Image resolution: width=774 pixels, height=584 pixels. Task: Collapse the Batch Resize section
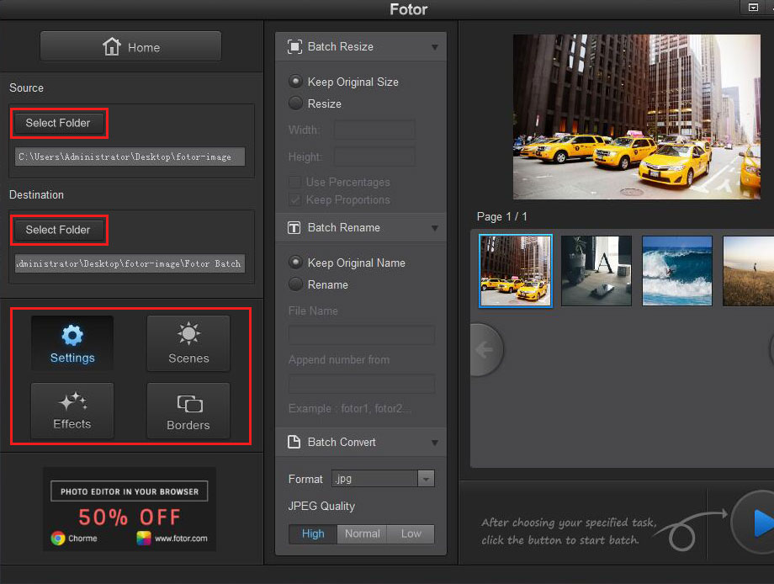point(434,47)
